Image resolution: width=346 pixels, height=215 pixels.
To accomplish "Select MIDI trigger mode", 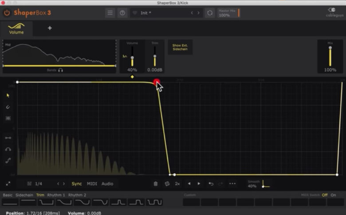I will [x=92, y=184].
